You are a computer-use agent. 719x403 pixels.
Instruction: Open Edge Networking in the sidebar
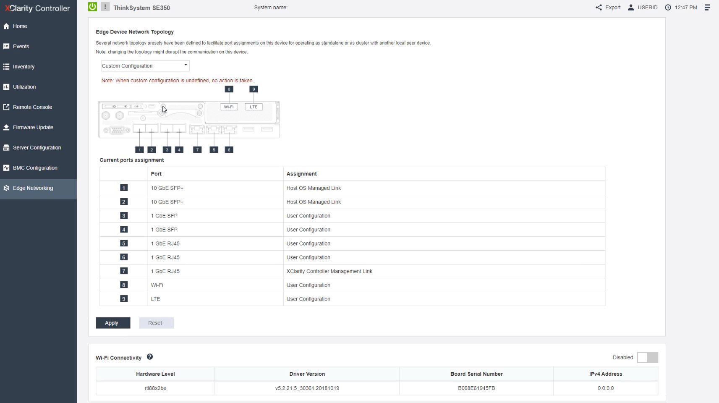[x=33, y=188]
